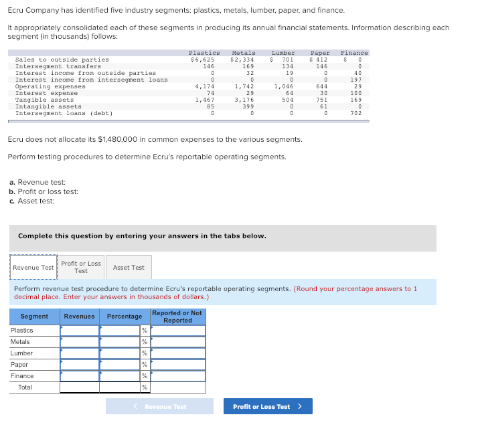This screenshot has height=437, width=480.
Task: Open the Asset Test tab
Action: tap(129, 267)
